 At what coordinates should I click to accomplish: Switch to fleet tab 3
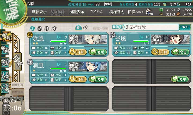pyautogui.click(x=47, y=29)
